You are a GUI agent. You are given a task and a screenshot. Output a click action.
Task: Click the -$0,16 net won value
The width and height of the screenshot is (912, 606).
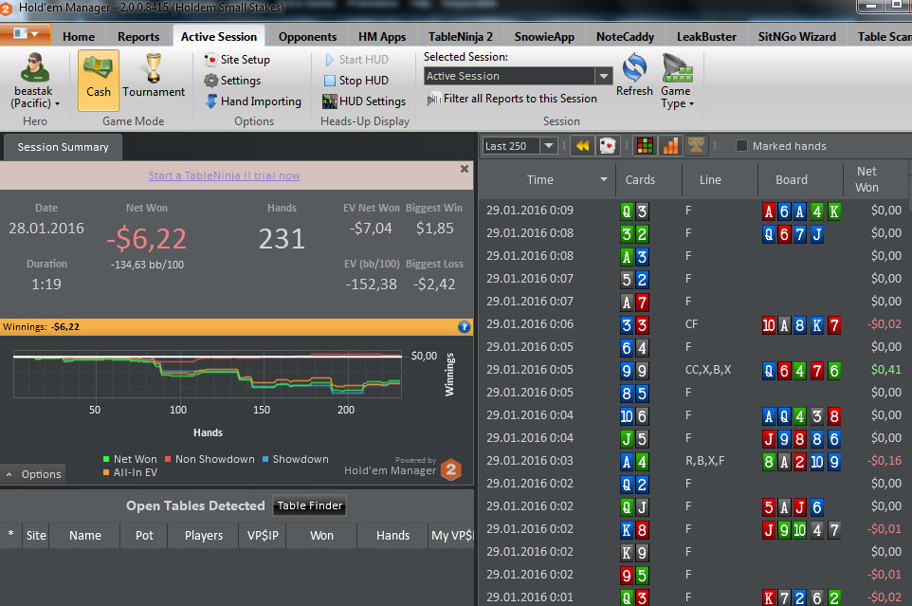coord(885,461)
